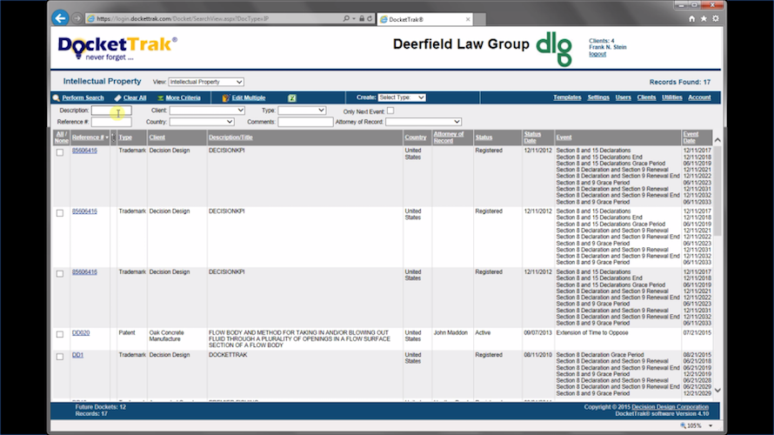Click the lock security icon in address bar

pyautogui.click(x=362, y=18)
